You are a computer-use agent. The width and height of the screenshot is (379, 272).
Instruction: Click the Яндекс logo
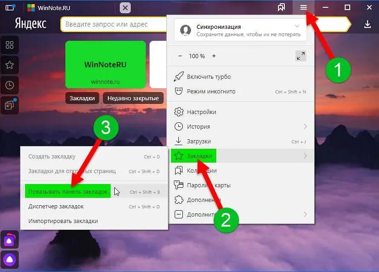[x=31, y=24]
